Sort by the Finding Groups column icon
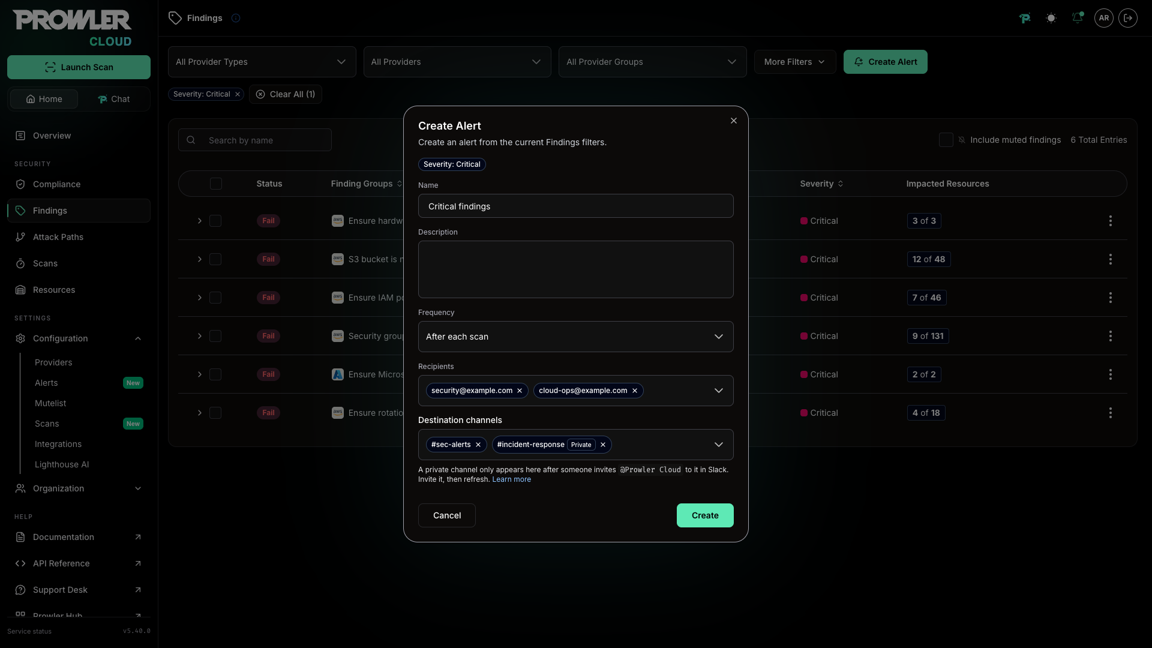This screenshot has height=648, width=1152. [400, 184]
